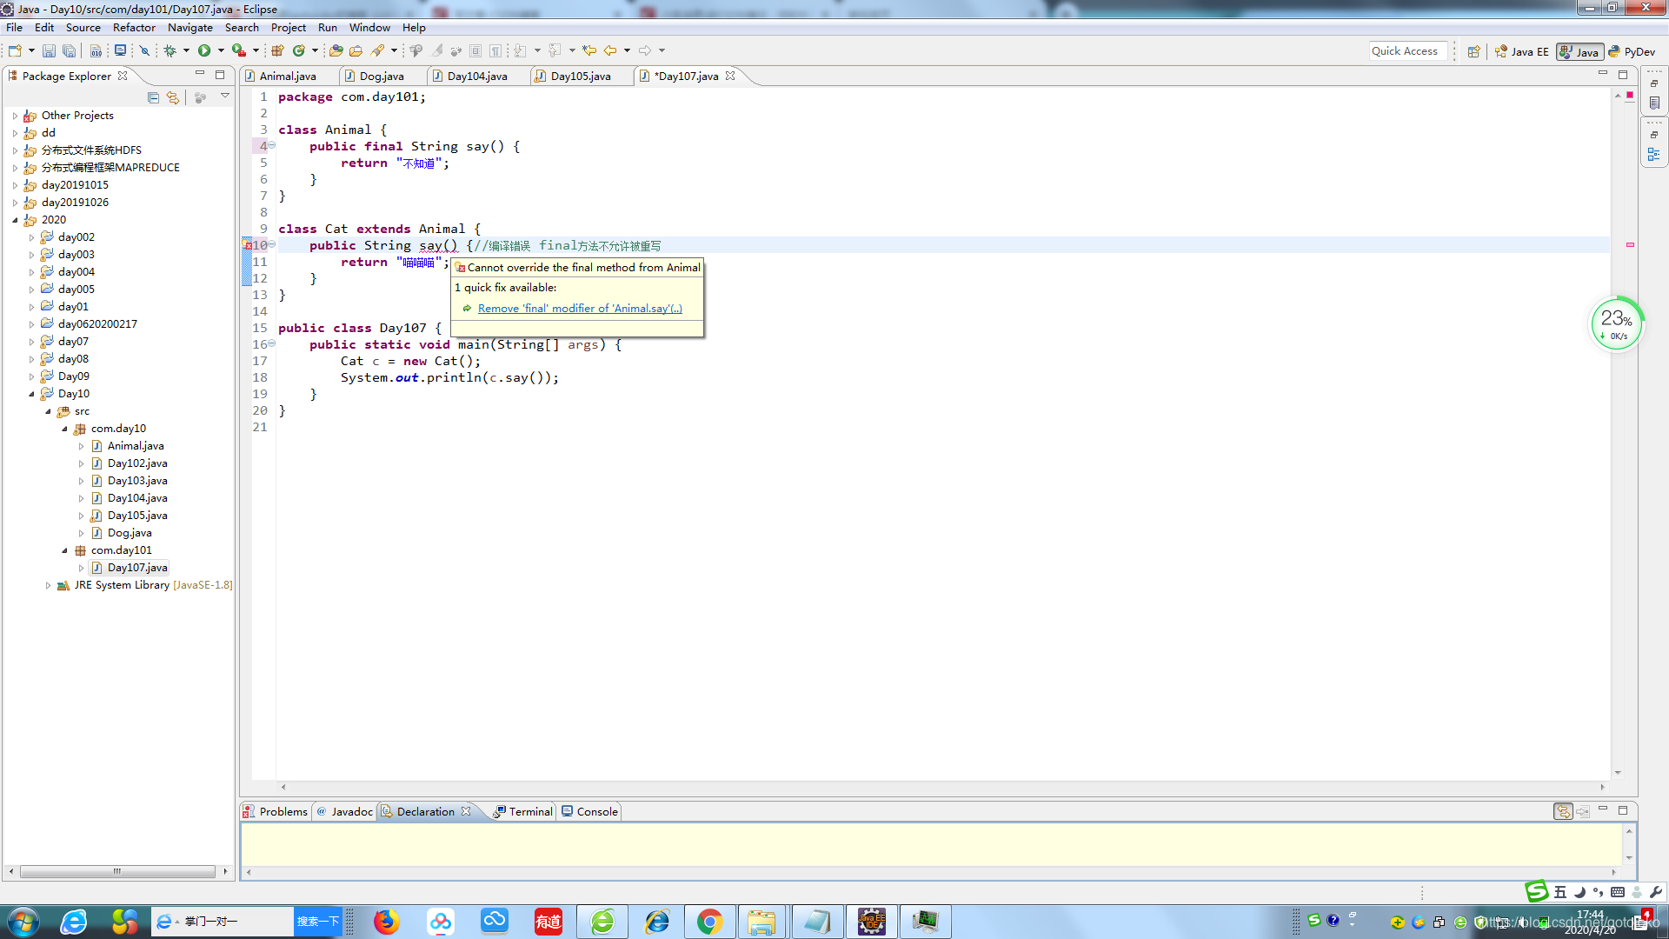Click the Skip All Breakpoints icon
This screenshot has height=939, width=1669.
tap(144, 51)
